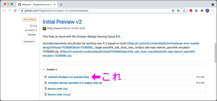The image size is (217, 101).
Task: Click the commit icon next to 46d5fc1
Action: click(26, 30)
